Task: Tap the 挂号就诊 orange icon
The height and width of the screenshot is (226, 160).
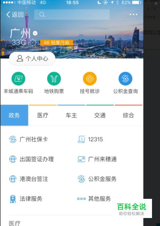Action: coord(90,79)
